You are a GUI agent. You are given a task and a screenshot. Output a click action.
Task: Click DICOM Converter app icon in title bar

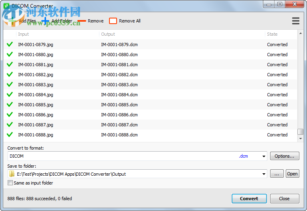click(x=6, y=6)
